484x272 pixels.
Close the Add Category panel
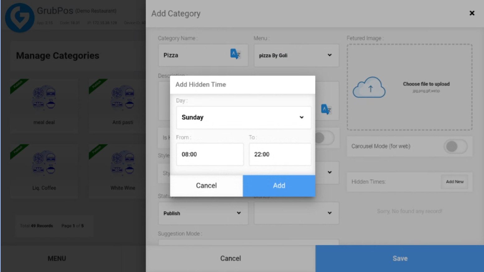click(472, 13)
